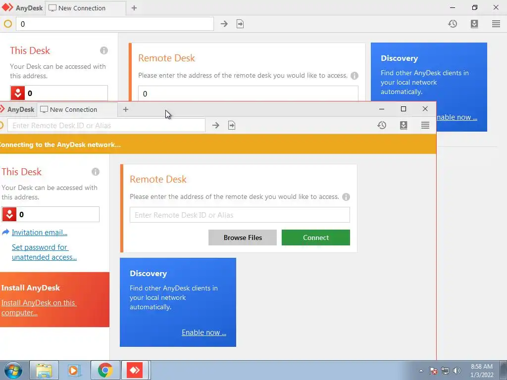This screenshot has height=380, width=507.
Task: Click Remote Desk address input in back window
Action: click(248, 94)
